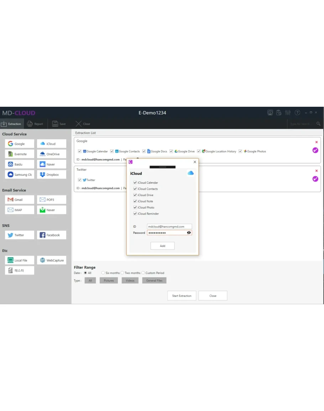Open the help question mark icon
The height and width of the screenshot is (411, 324).
pyautogui.click(x=297, y=113)
